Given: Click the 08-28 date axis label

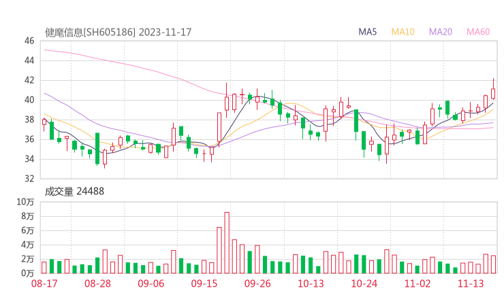Looking at the screenshot, I should pyautogui.click(x=97, y=283).
